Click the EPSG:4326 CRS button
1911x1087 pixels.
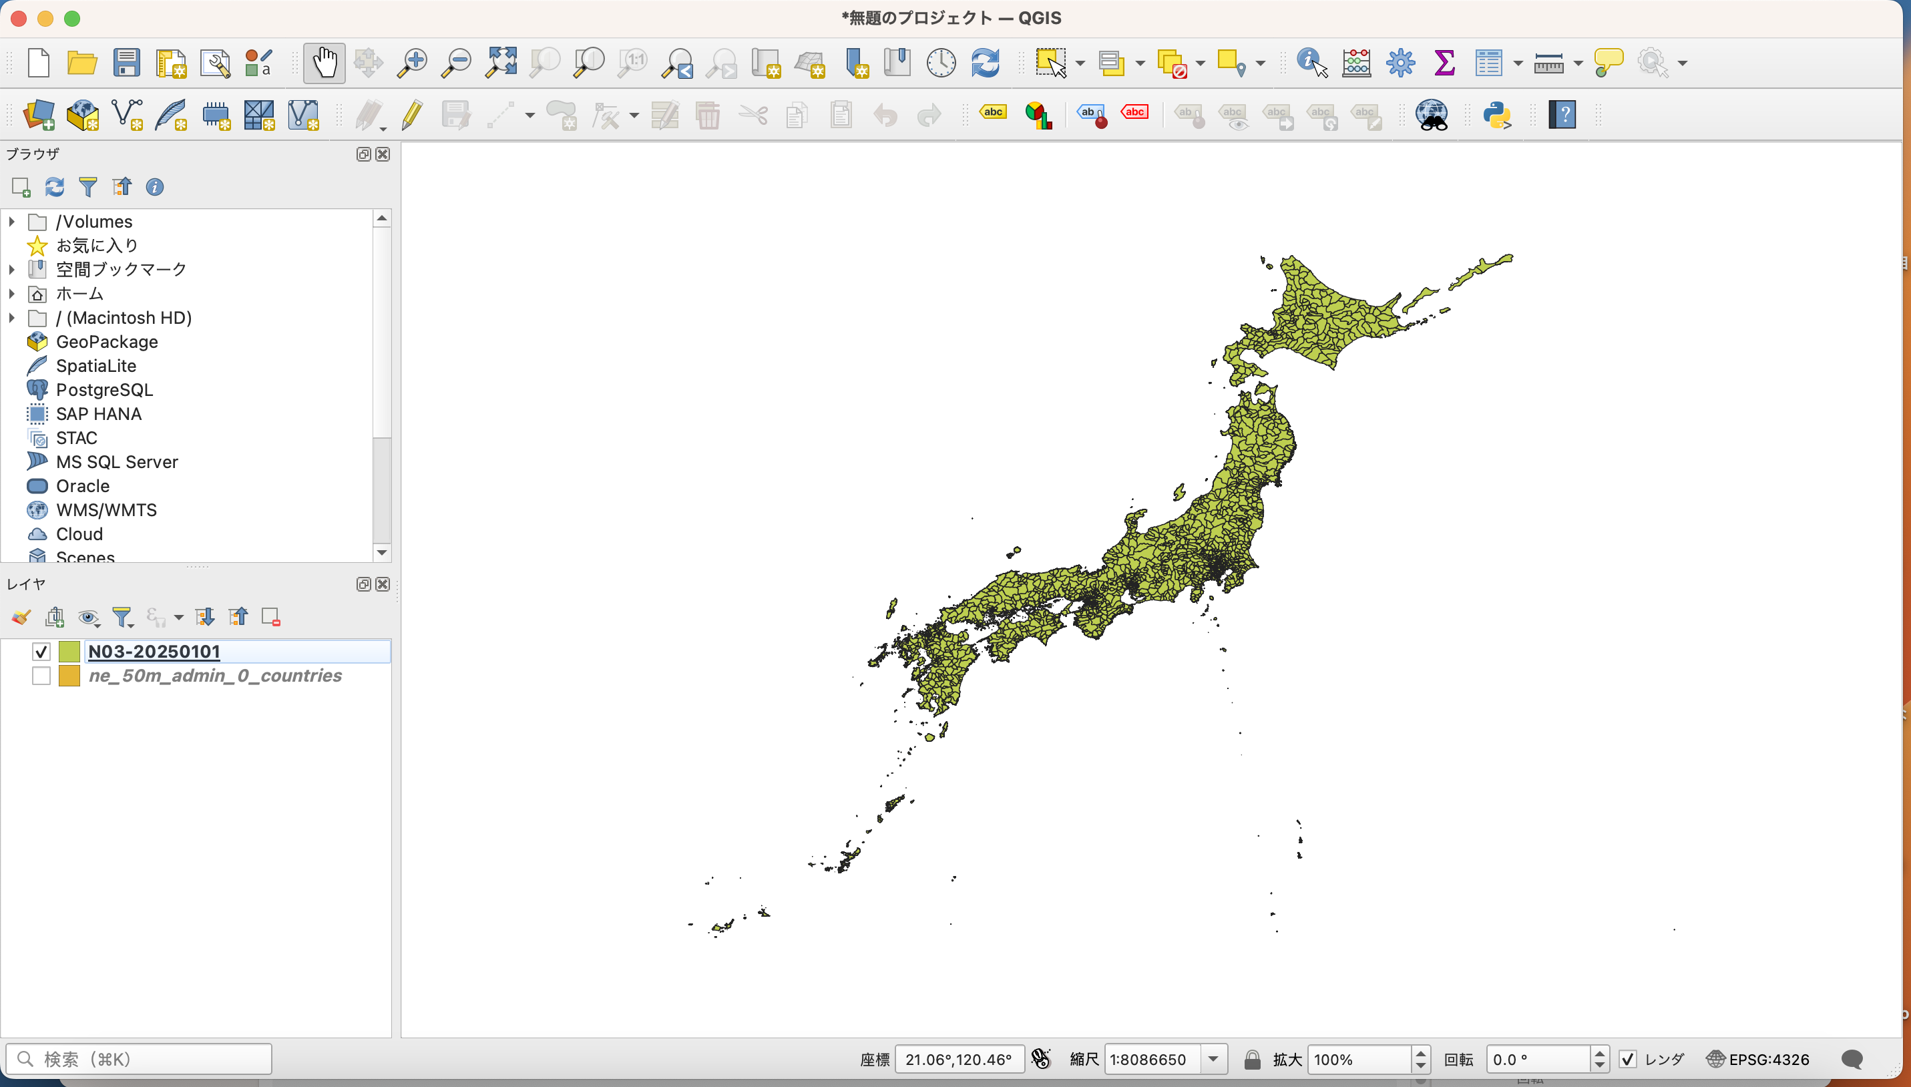tap(1758, 1060)
